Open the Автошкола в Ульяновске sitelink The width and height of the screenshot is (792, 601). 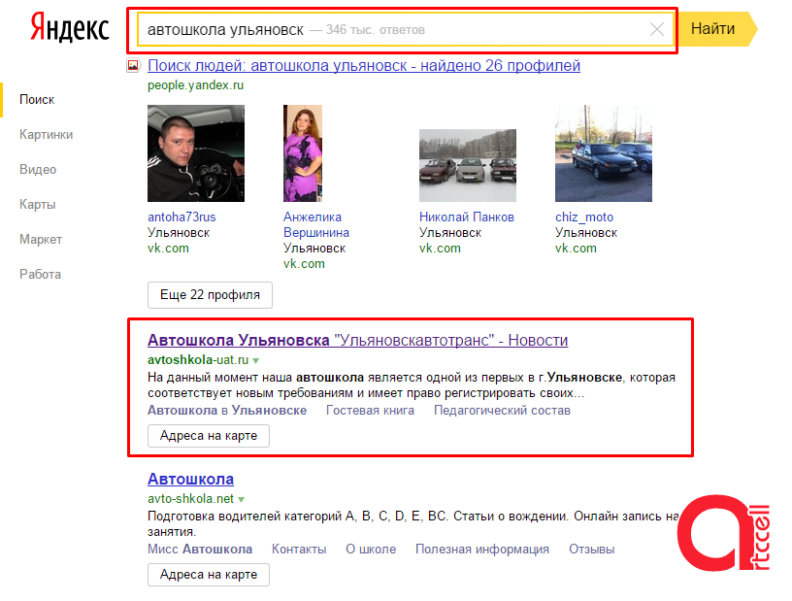[x=227, y=411]
